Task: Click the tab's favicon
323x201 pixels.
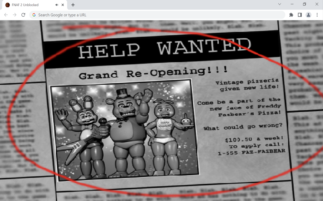Action: click(8, 5)
